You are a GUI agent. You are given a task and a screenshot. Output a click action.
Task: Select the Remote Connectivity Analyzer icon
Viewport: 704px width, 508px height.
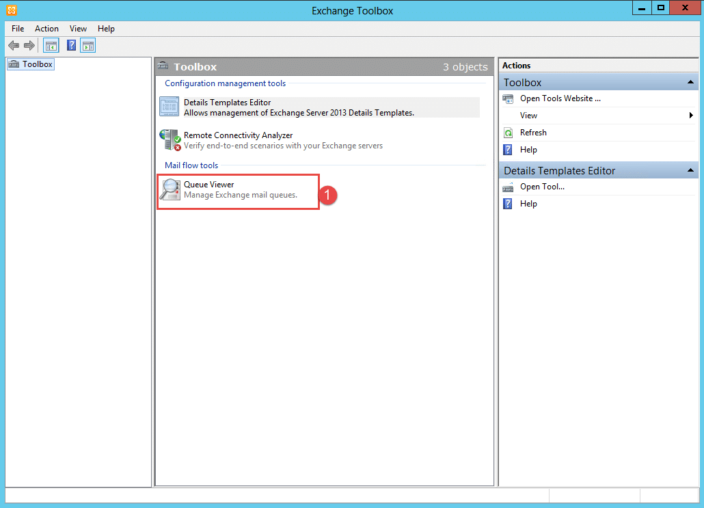click(x=170, y=139)
